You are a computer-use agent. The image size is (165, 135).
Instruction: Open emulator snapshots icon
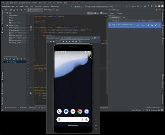pyautogui.click(x=80, y=41)
